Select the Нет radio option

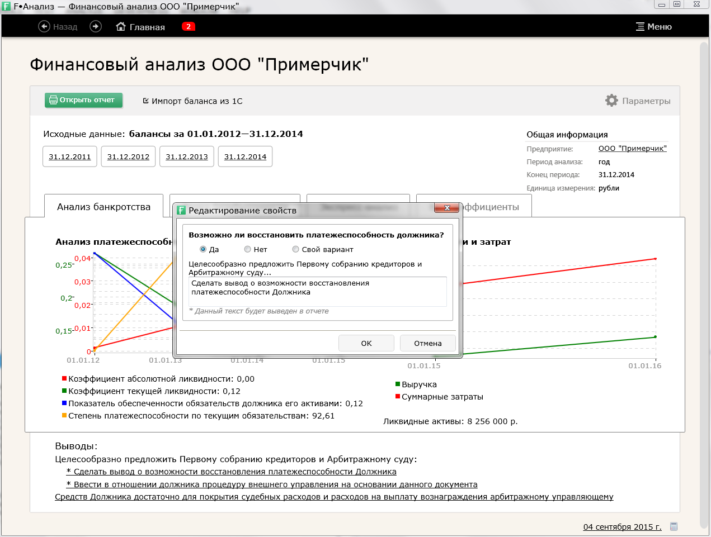pos(247,249)
